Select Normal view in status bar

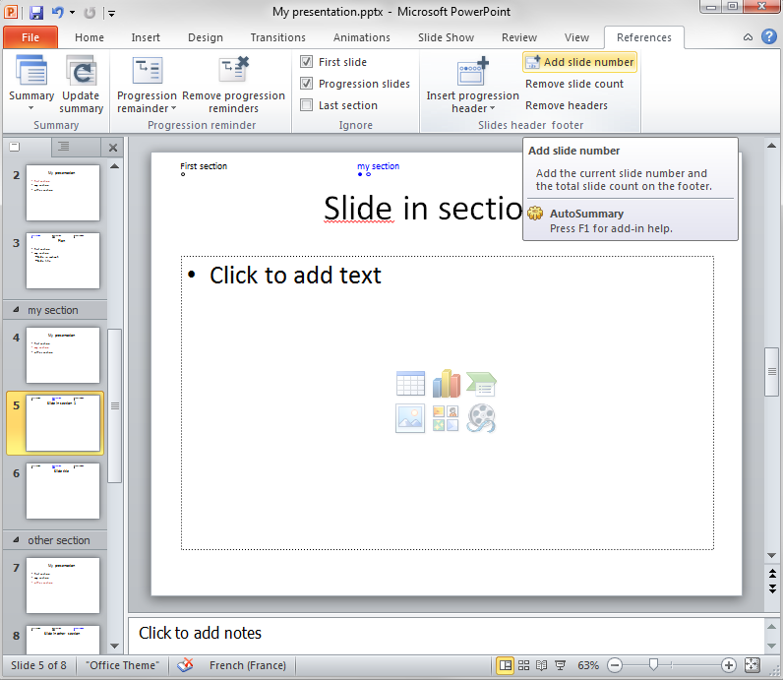[x=506, y=665]
